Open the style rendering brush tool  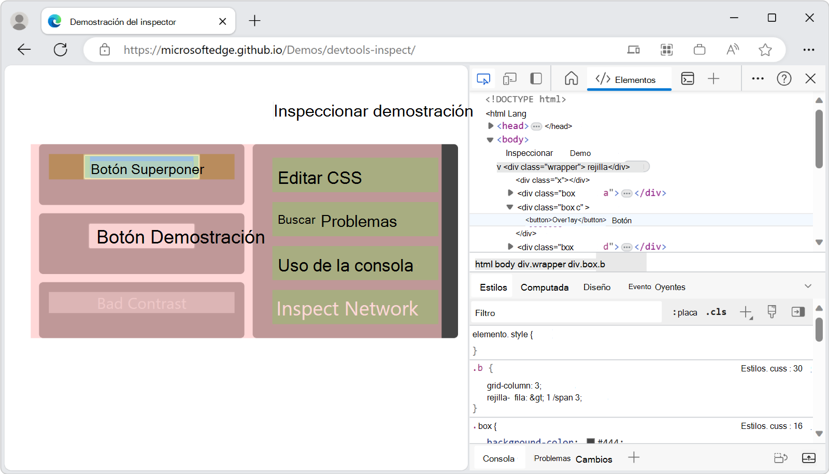[772, 311]
